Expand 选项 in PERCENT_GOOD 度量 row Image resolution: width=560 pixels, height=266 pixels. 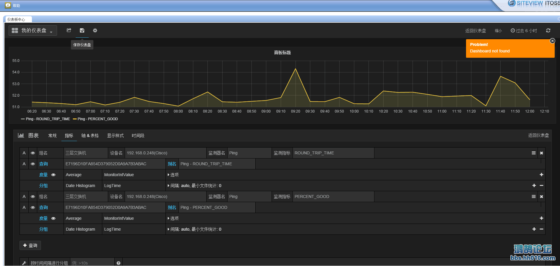coord(173,218)
